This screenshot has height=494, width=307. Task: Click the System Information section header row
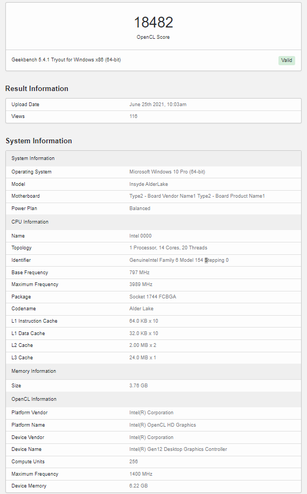tap(153, 158)
